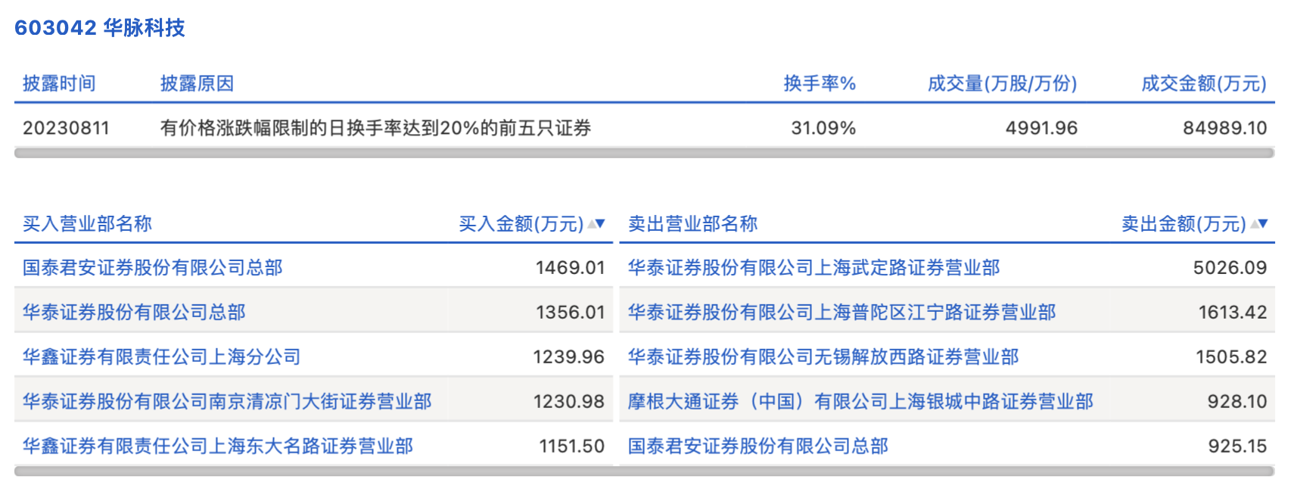The image size is (1294, 492).
Task: Open 华泰证券上海普陀区江宁路证券营业部 link
Action: 841,313
